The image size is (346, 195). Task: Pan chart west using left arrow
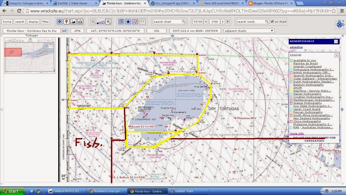point(2,109)
